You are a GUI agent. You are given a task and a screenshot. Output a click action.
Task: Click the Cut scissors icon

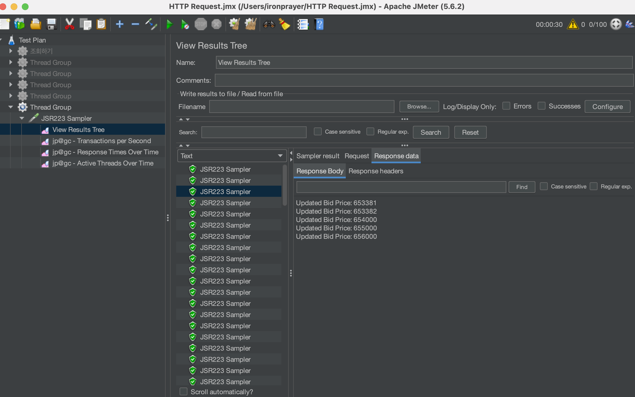point(69,24)
